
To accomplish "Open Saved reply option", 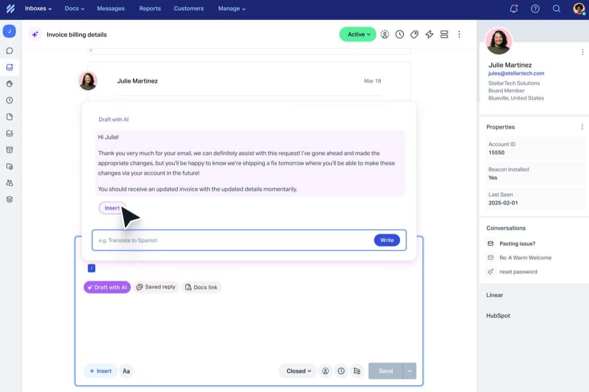I will tap(156, 287).
